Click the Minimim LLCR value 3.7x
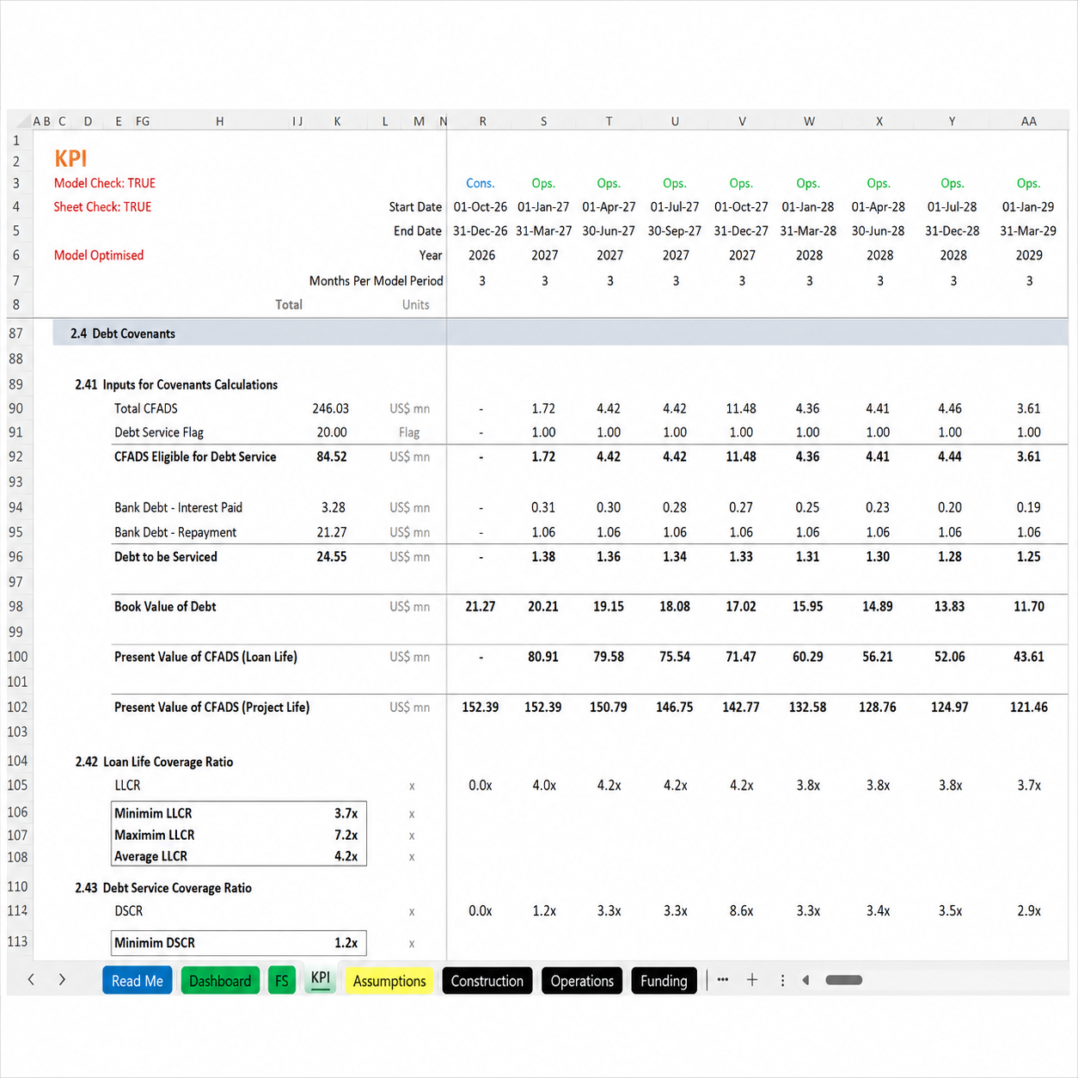Image resolution: width=1078 pixels, height=1078 pixels. click(346, 813)
